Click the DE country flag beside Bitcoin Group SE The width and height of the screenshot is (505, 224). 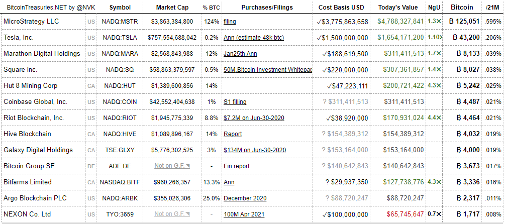point(91,166)
